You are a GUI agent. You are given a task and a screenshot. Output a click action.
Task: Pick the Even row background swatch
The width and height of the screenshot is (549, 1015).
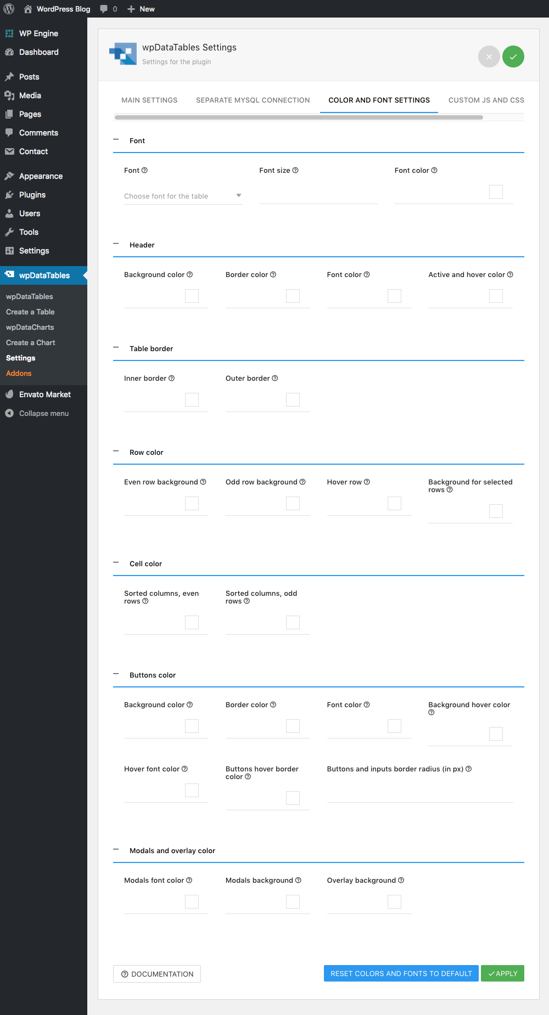coord(192,504)
